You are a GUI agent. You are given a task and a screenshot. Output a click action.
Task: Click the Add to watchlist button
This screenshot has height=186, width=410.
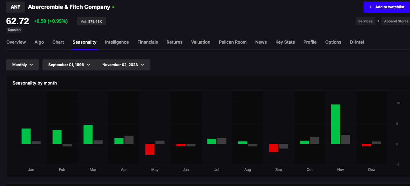[x=387, y=7]
